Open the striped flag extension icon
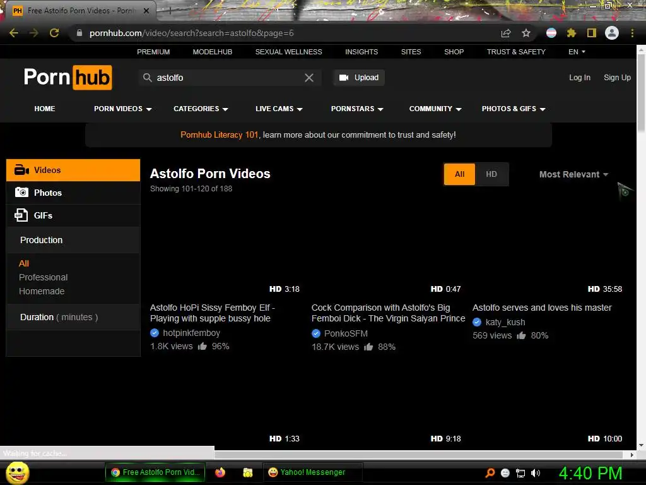Screen dimensions: 646x485 coord(551,33)
